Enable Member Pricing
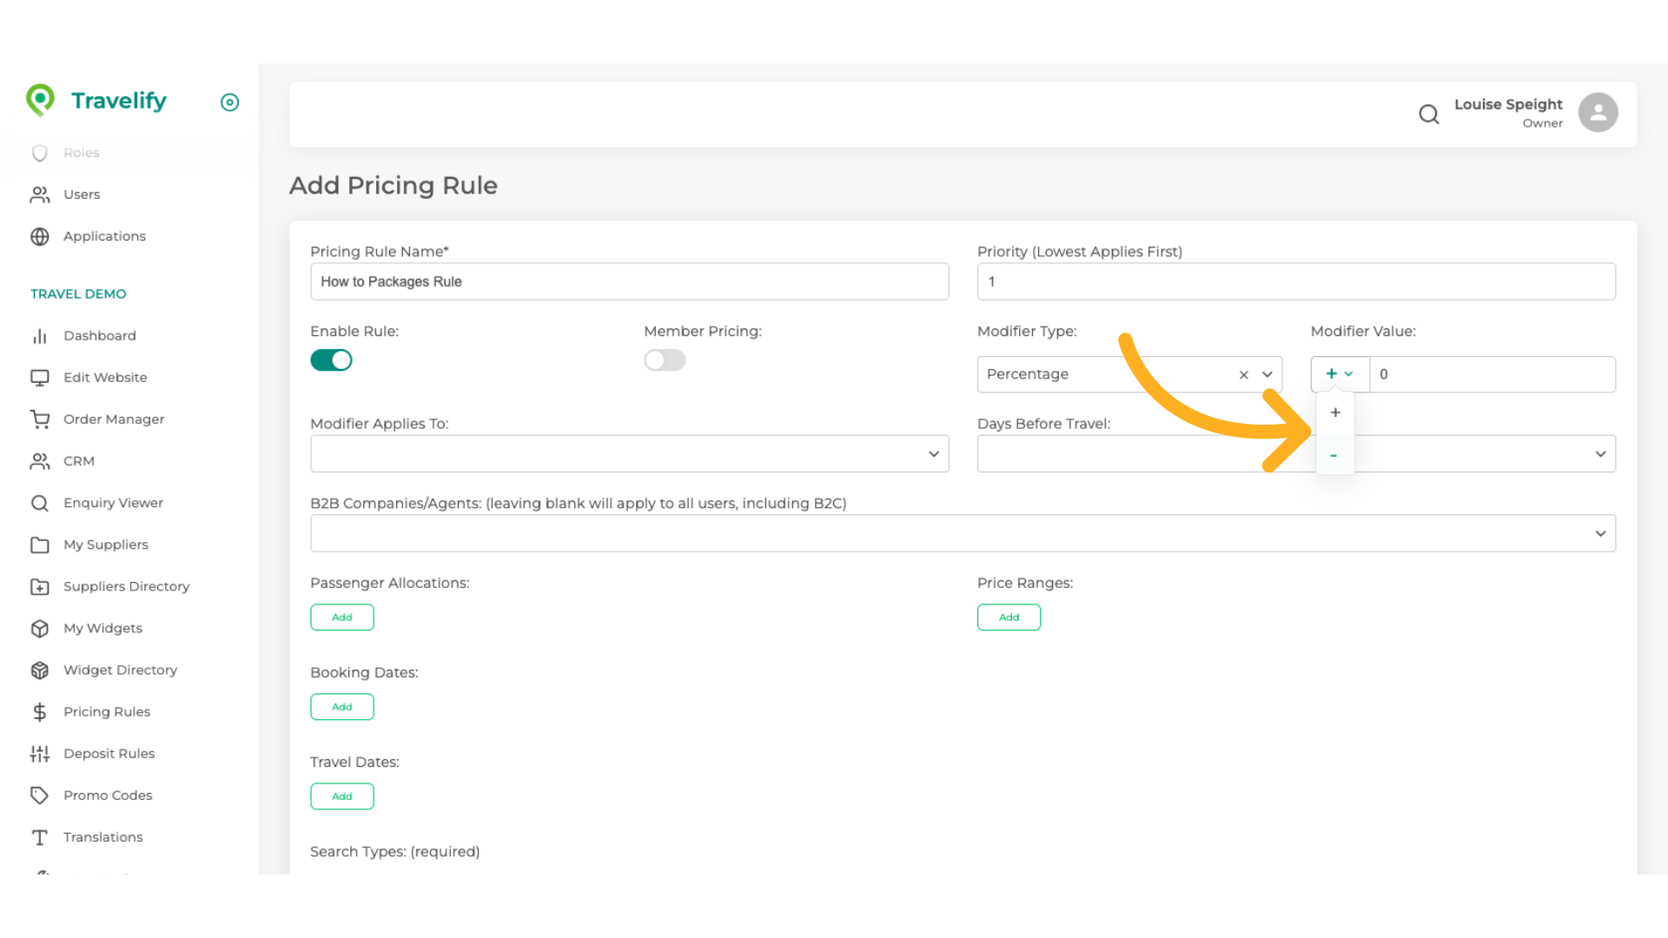1668x938 pixels. tap(665, 360)
